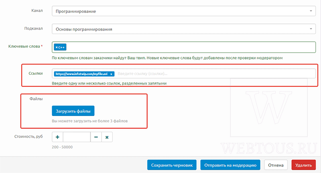321x173 pixels.
Task: Click the Ключевые слова label
Action: [x=25, y=47]
